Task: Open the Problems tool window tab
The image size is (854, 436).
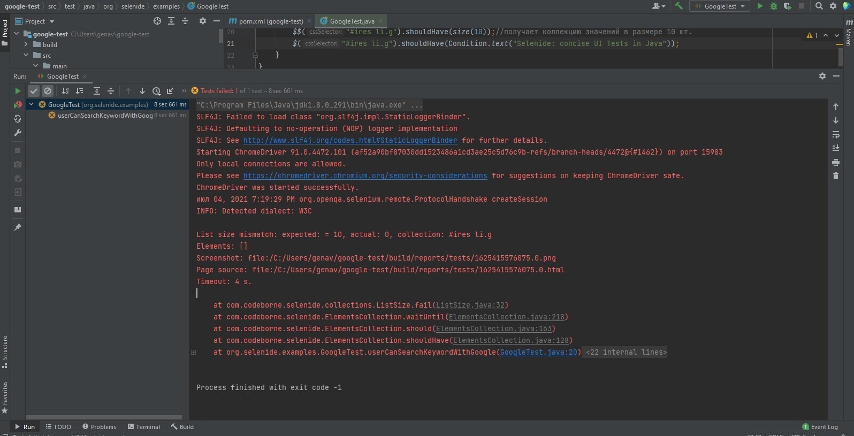Action: click(x=99, y=427)
